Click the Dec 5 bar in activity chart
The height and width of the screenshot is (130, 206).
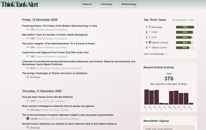(x=157, y=97)
